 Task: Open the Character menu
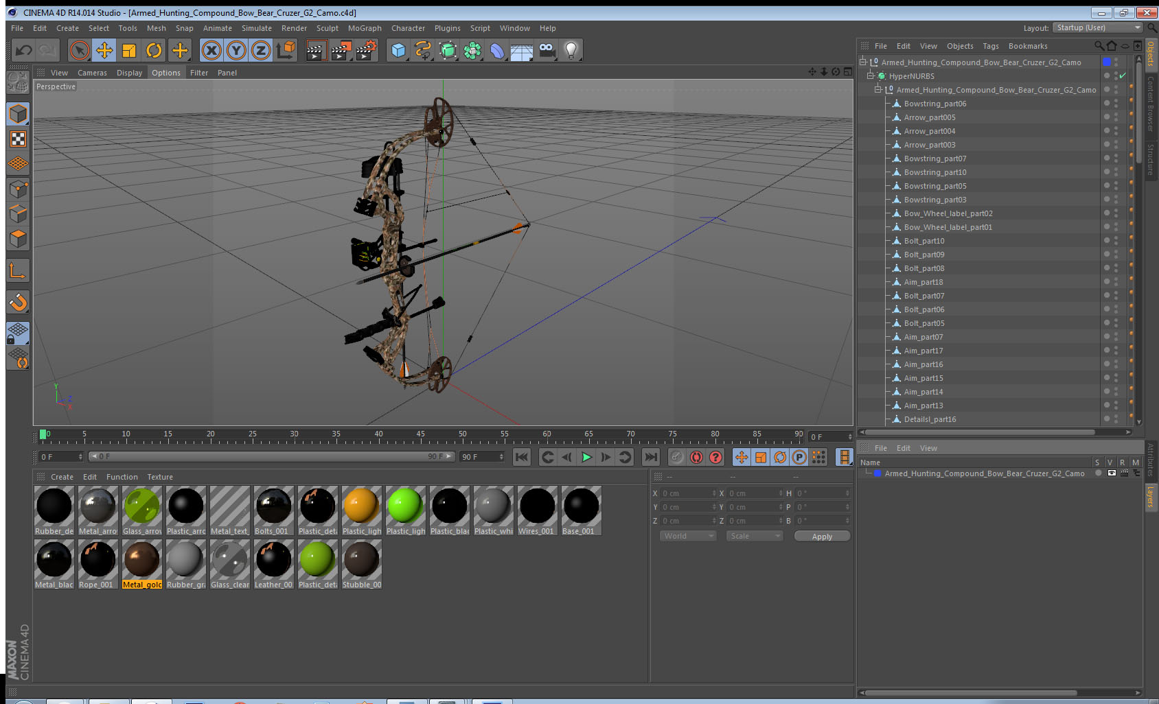pos(408,28)
